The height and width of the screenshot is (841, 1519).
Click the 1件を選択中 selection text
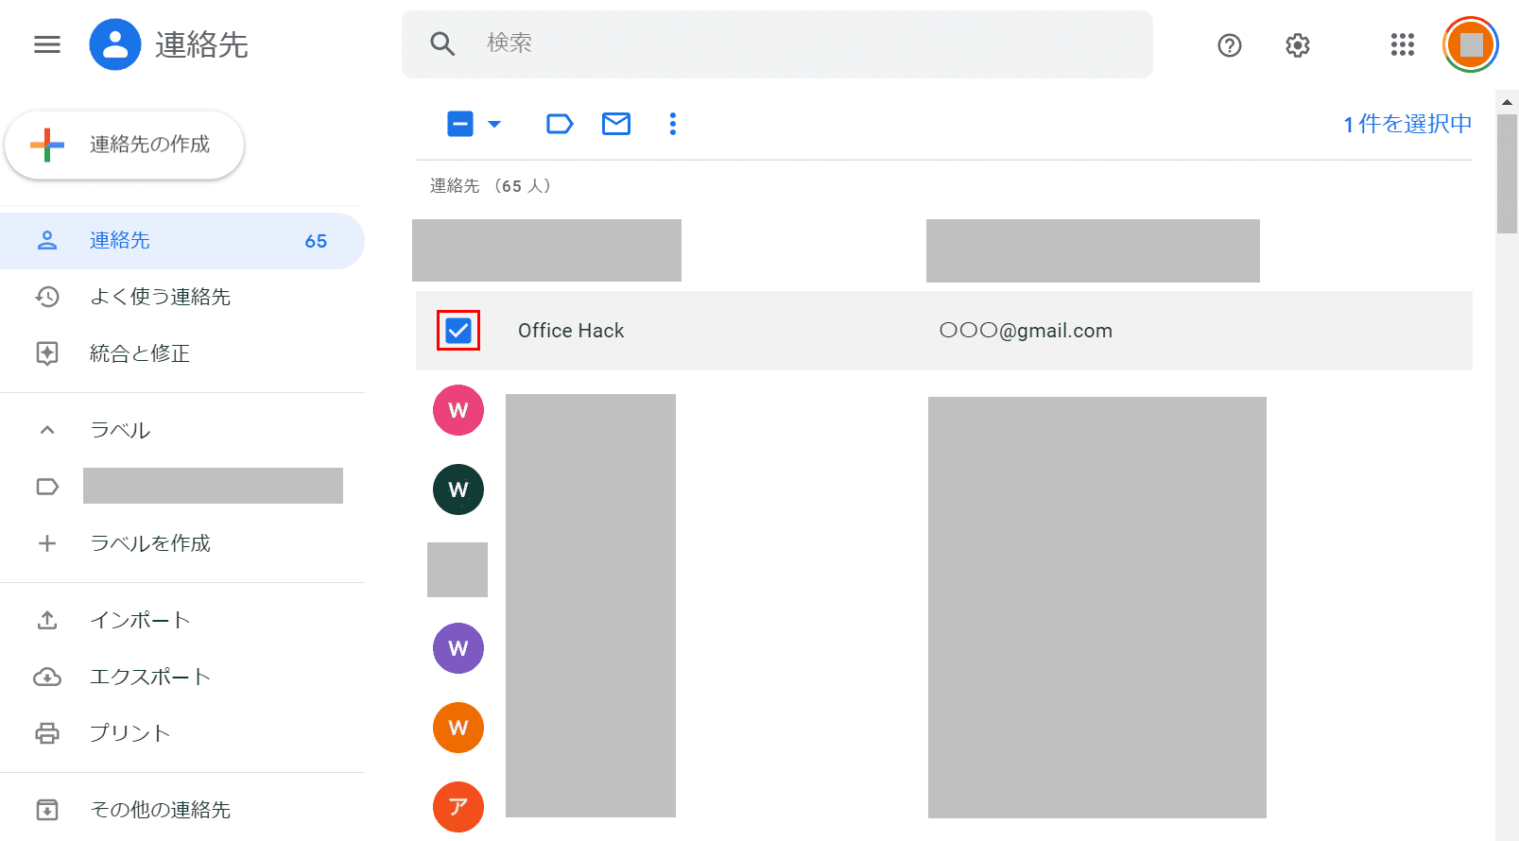(1407, 124)
